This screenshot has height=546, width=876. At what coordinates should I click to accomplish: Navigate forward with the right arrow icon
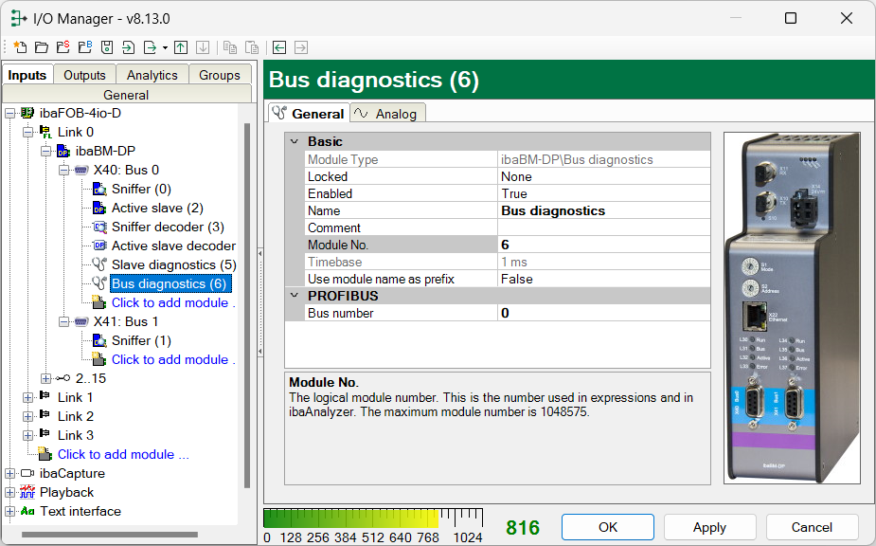click(301, 47)
